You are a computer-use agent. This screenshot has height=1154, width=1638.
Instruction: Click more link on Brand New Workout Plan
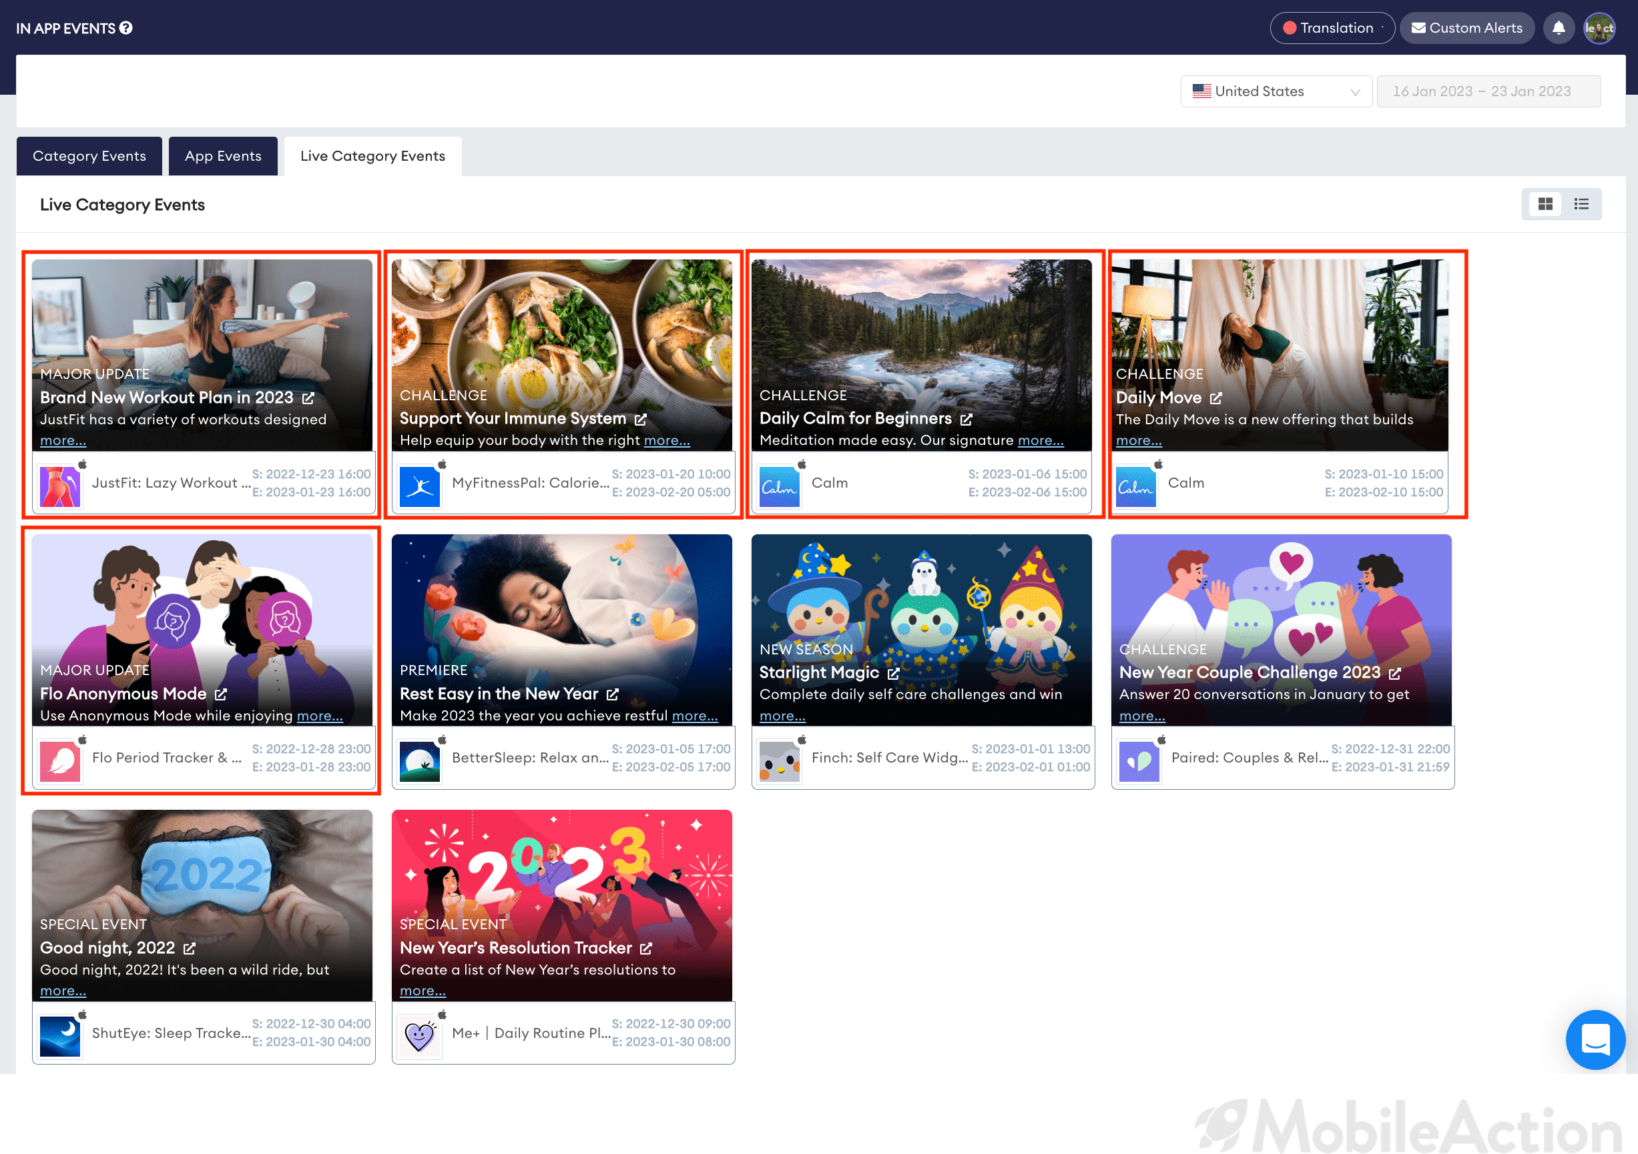63,440
